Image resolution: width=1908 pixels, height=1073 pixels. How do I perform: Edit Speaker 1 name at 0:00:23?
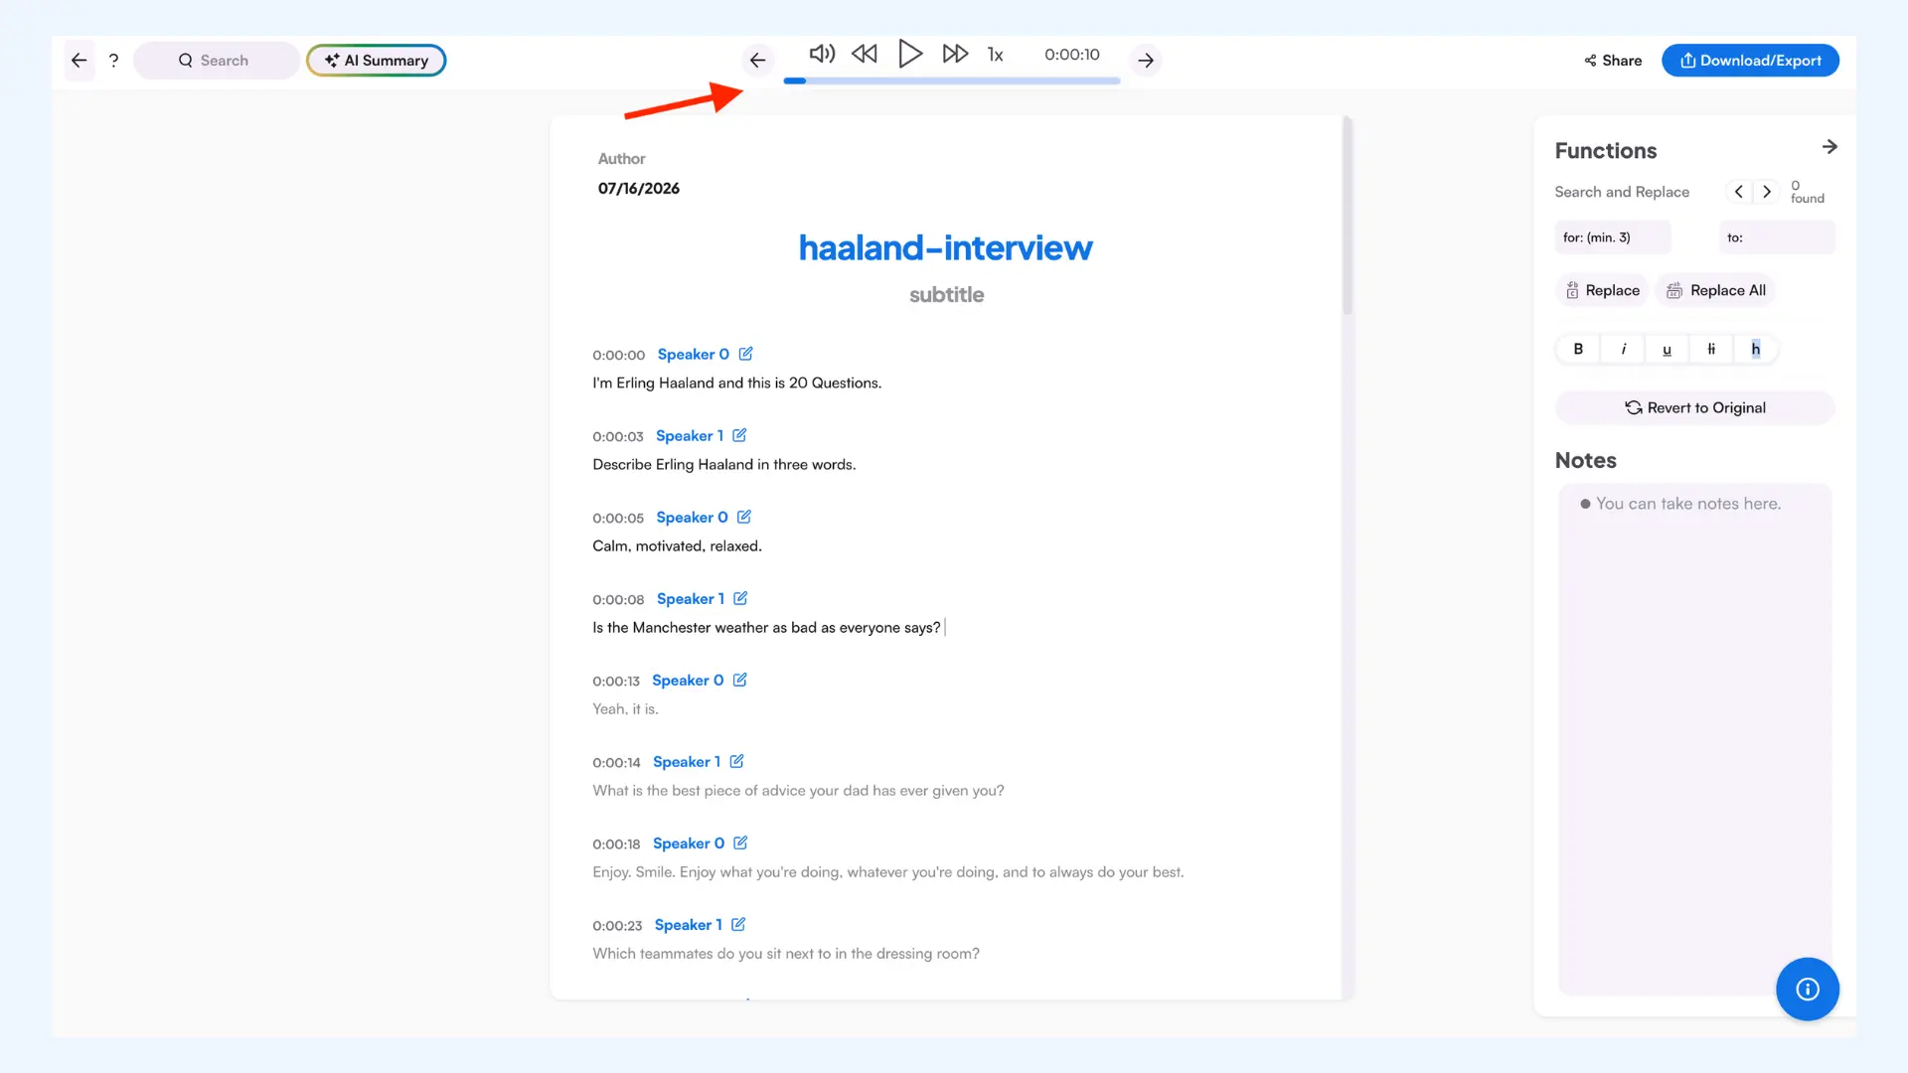(738, 924)
